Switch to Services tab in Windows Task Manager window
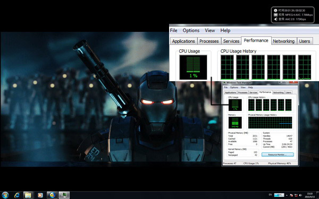Viewport: 319px width, 199px height. point(253,92)
